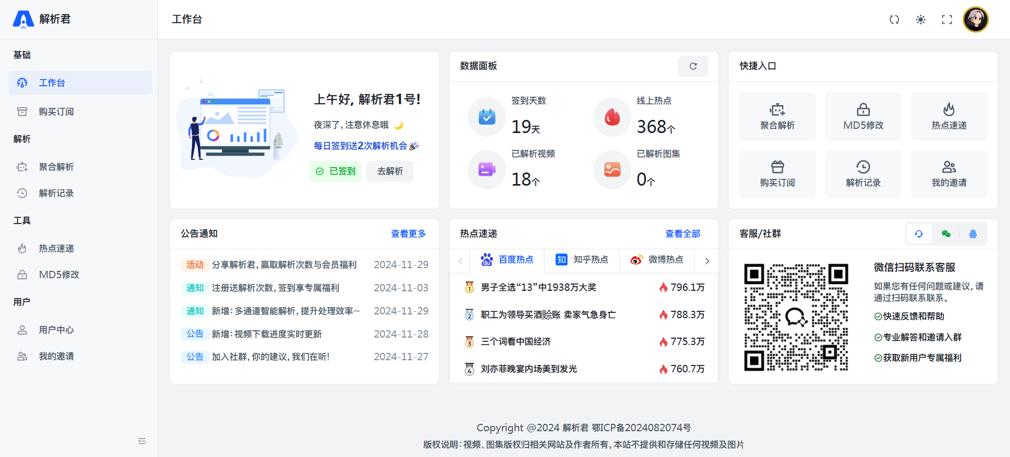
Task: Switch to the 微博热点 tab
Action: point(657,260)
